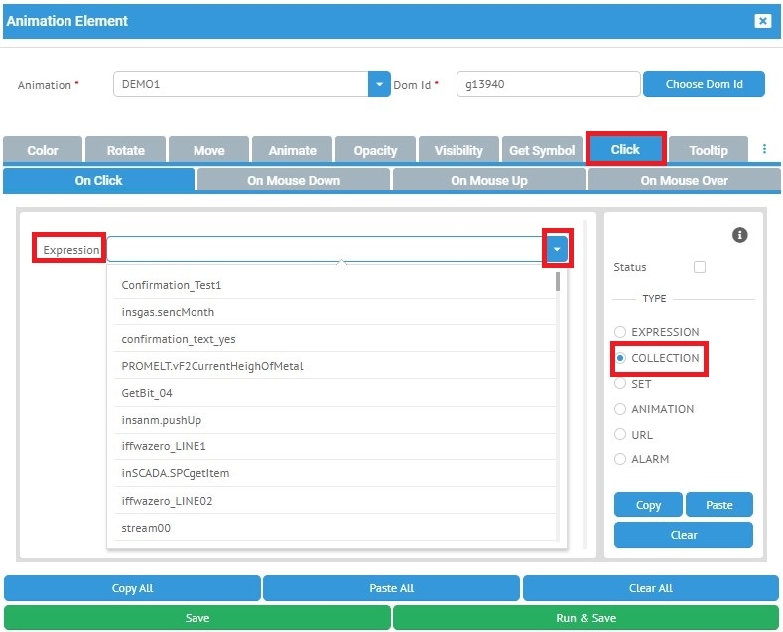Choose GetBit_04 from the dropdown list
The height and width of the screenshot is (632, 783).
147,393
